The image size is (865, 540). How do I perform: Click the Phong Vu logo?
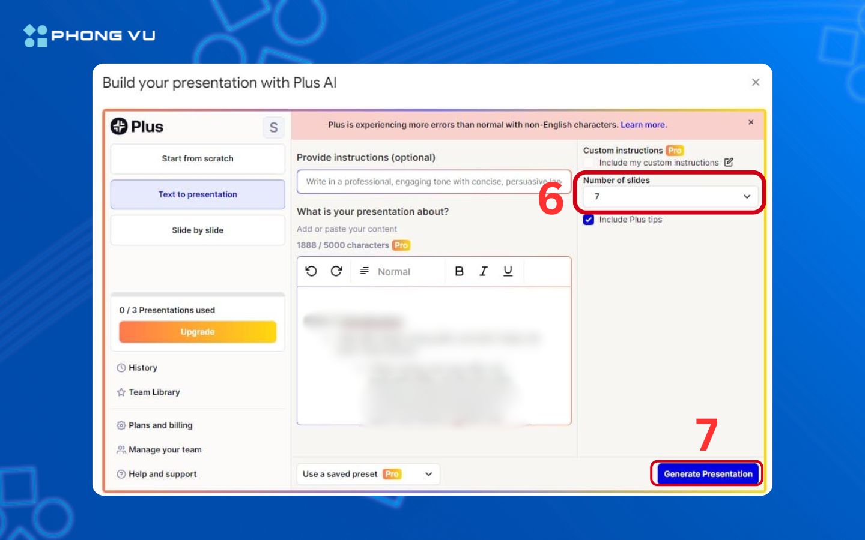point(90,35)
